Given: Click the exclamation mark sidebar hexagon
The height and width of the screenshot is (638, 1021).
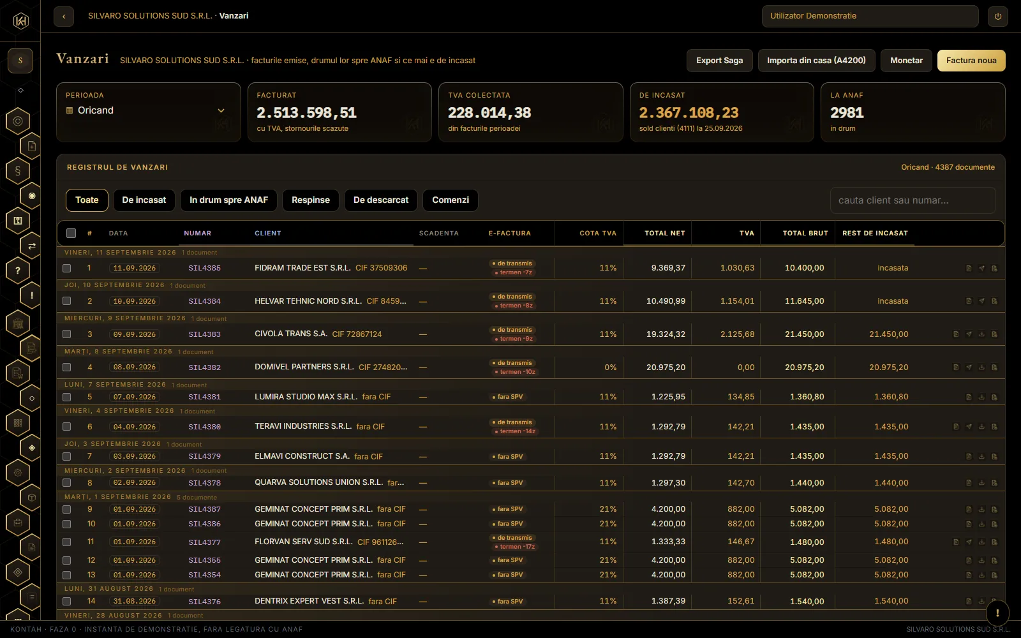Looking at the screenshot, I should 32,295.
